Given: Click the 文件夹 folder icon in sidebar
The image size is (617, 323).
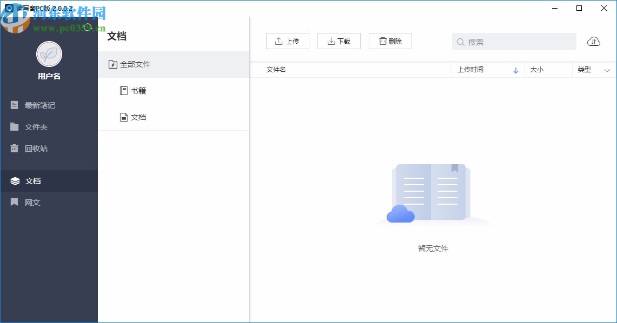Looking at the screenshot, I should (x=14, y=126).
